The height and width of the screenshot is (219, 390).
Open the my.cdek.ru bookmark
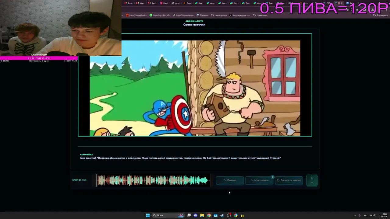(160, 15)
